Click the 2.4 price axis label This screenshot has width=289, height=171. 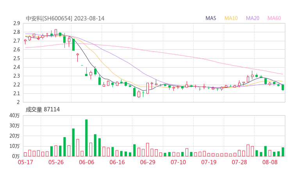pyautogui.click(x=16, y=67)
